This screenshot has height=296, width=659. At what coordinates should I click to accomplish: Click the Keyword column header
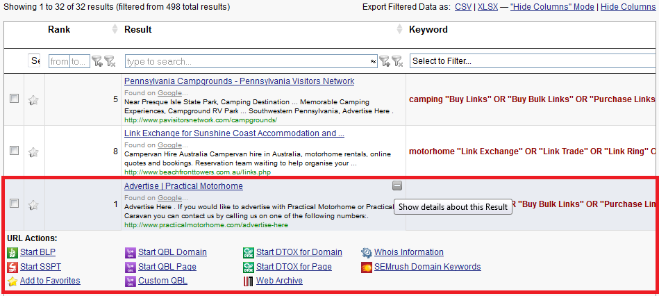[428, 29]
